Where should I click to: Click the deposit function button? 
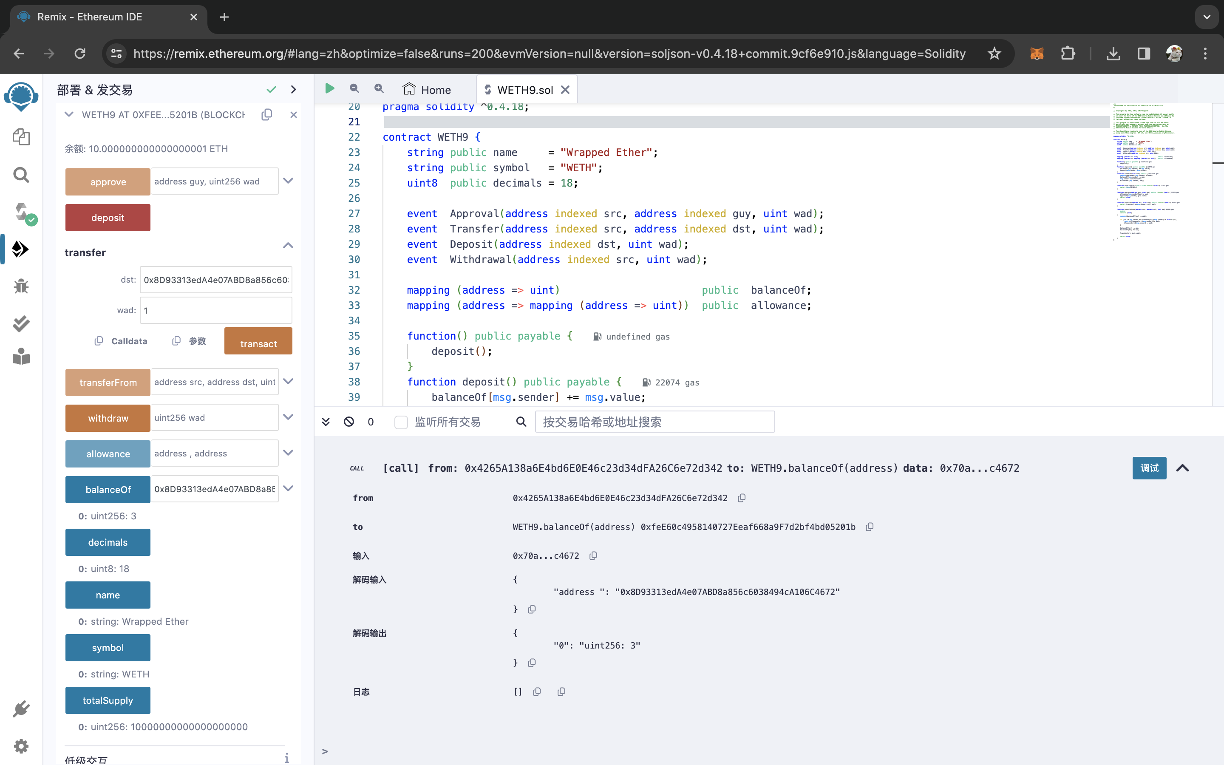pos(108,218)
